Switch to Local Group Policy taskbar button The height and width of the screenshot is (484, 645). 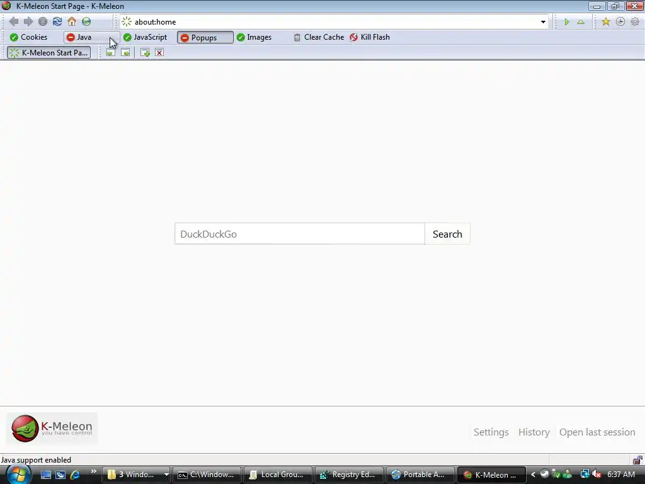tap(278, 475)
